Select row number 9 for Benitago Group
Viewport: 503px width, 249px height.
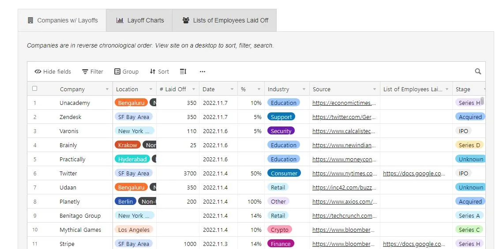click(x=35, y=216)
